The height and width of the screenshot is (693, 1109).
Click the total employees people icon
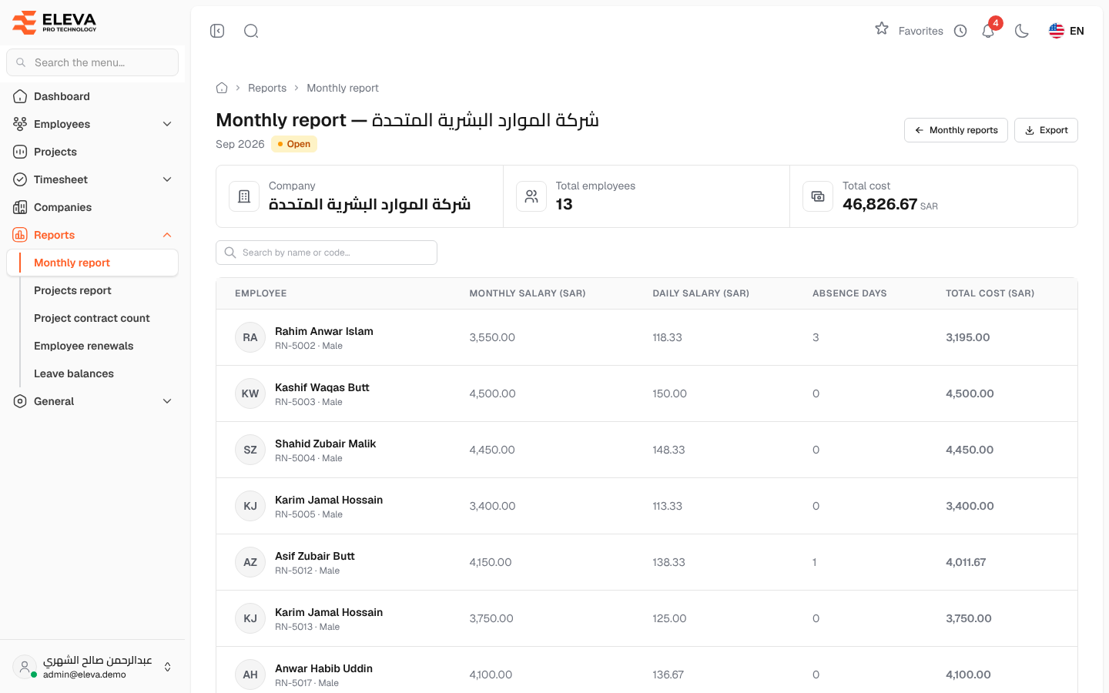(531, 196)
